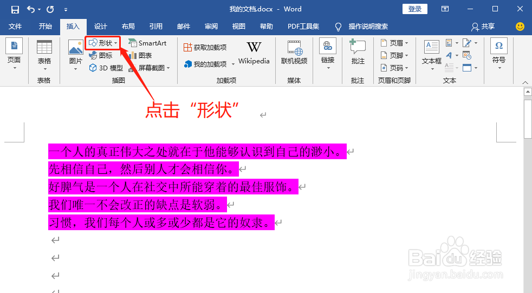532x293 pixels.
Task: Collapse the ribbon with the chevron
Action: click(525, 82)
